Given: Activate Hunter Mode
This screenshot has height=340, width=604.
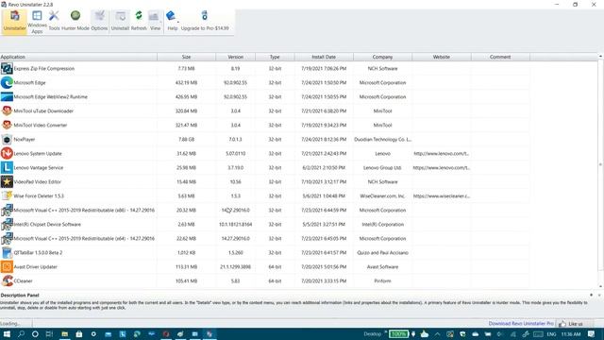Looking at the screenshot, I should [75, 21].
